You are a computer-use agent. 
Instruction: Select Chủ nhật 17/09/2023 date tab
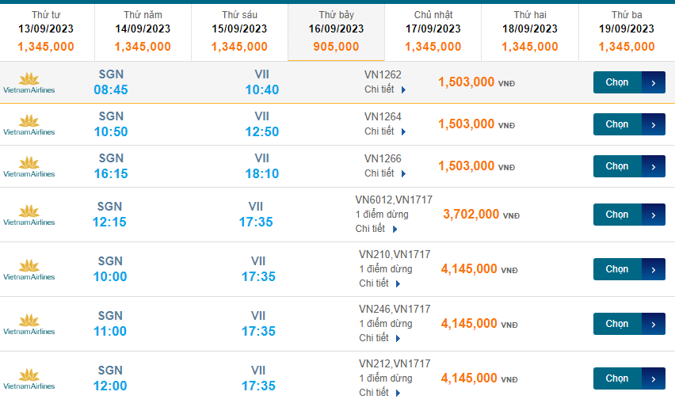click(x=433, y=32)
